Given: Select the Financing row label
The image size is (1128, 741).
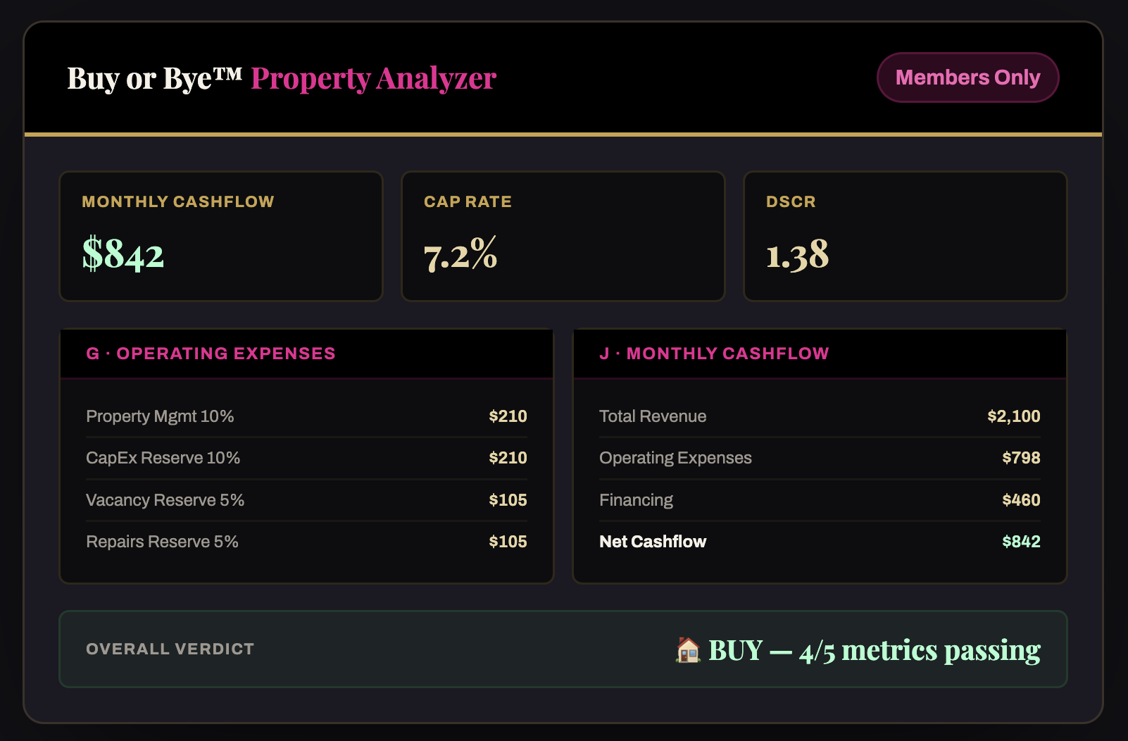Looking at the screenshot, I should click(636, 500).
